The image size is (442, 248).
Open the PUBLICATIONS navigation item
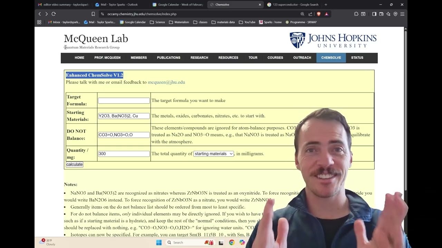click(169, 58)
